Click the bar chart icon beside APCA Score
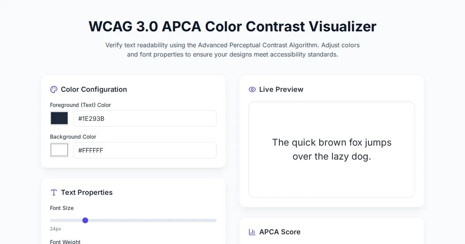 pyautogui.click(x=252, y=232)
